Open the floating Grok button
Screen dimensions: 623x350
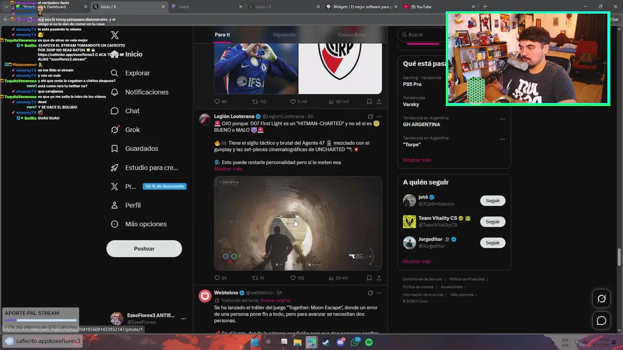pyautogui.click(x=602, y=298)
